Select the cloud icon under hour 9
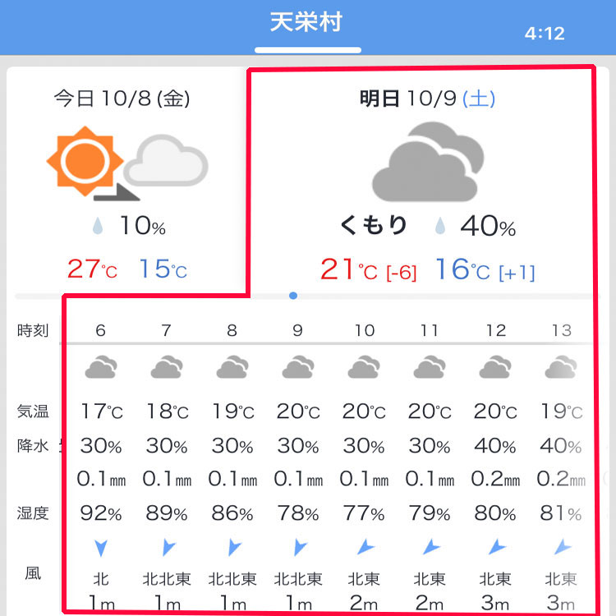The image size is (616, 616). click(x=298, y=367)
